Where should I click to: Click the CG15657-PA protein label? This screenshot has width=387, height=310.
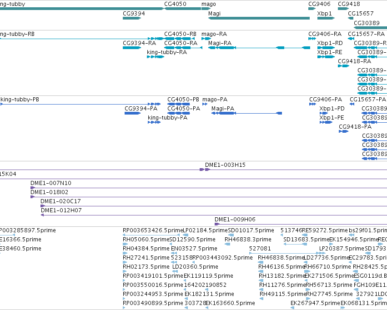pyautogui.click(x=368, y=100)
